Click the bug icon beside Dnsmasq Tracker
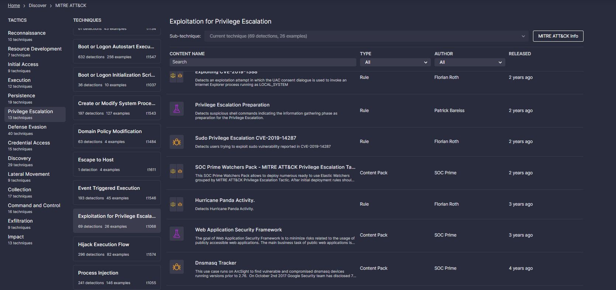This screenshot has height=290, width=616. 177,267
